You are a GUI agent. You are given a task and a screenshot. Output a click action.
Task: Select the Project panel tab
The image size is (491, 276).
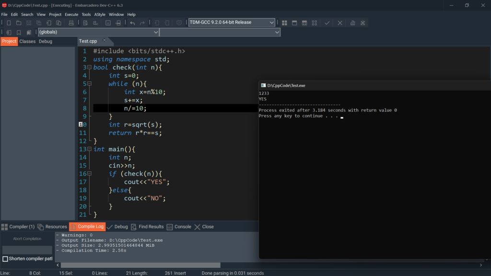coord(9,41)
